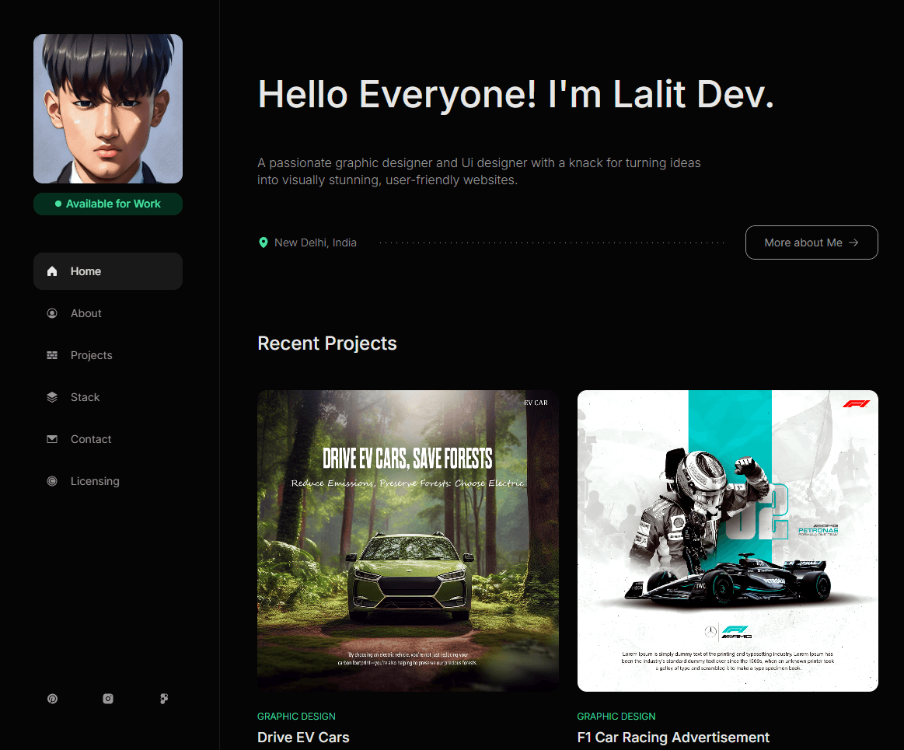Click the More about Me button

click(x=812, y=242)
